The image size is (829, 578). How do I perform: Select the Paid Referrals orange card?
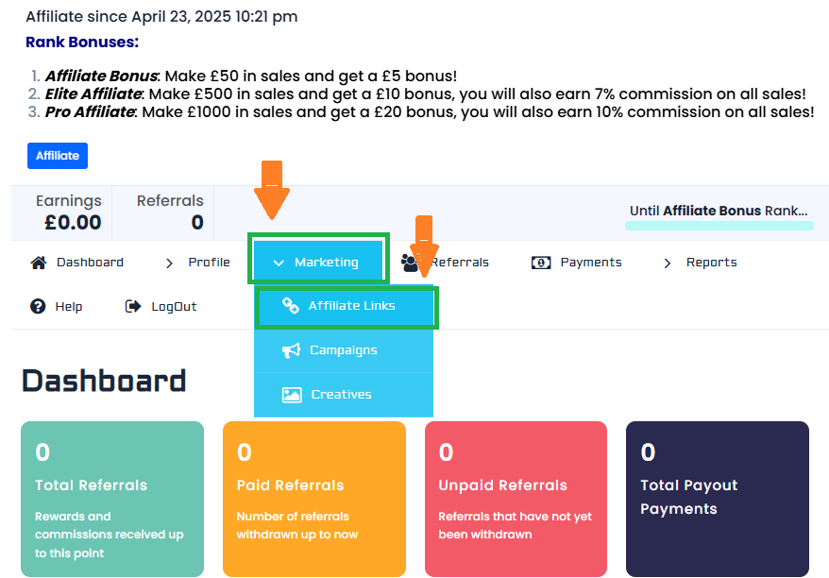(313, 499)
